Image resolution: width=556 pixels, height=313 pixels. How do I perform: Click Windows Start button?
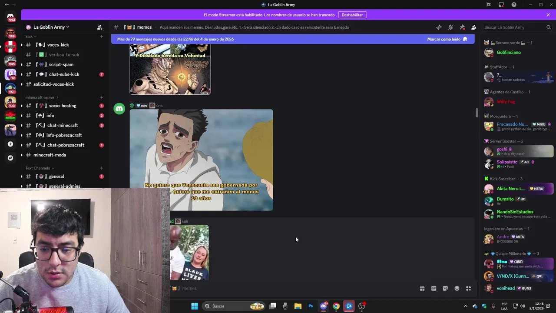(x=195, y=306)
